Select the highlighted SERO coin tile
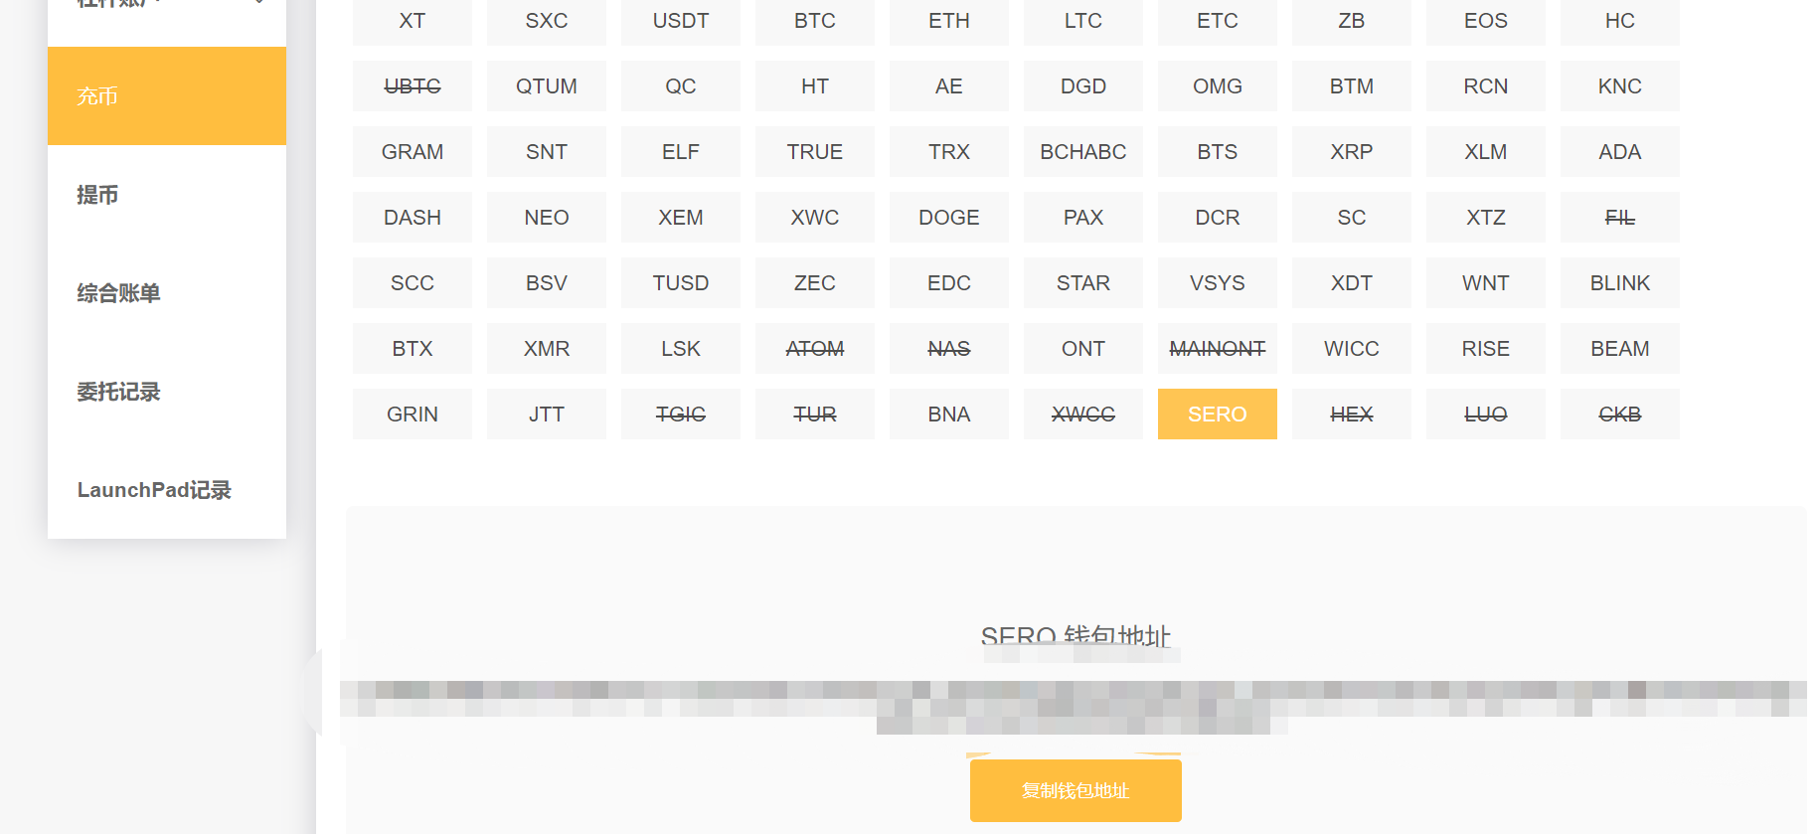 (1218, 415)
